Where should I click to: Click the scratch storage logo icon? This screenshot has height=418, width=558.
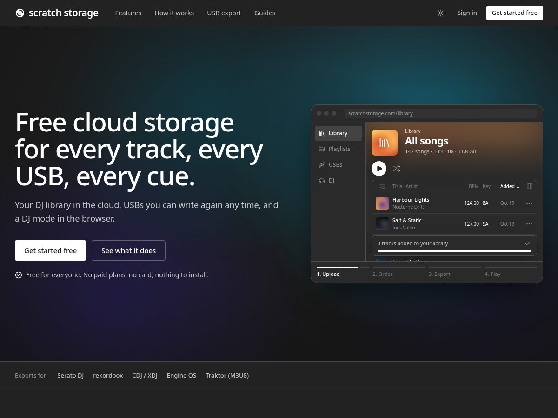[20, 13]
